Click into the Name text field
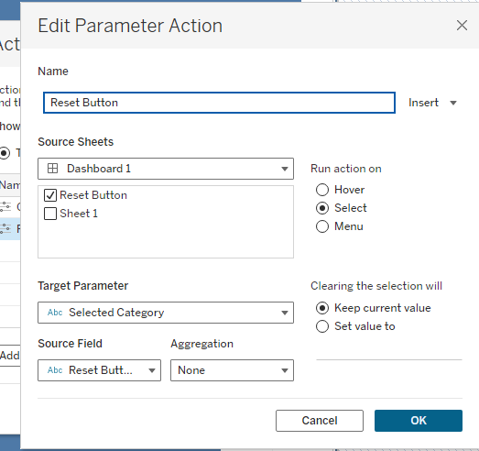Viewport: 479px width, 451px height. pos(219,103)
